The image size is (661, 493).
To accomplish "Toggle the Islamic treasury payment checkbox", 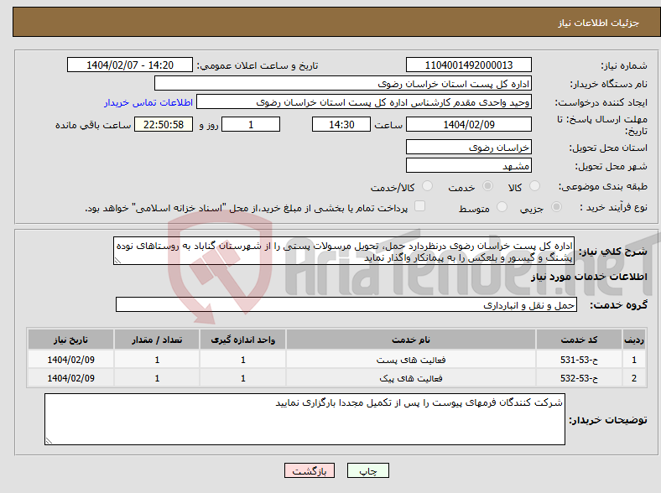I will pyautogui.click(x=420, y=206).
